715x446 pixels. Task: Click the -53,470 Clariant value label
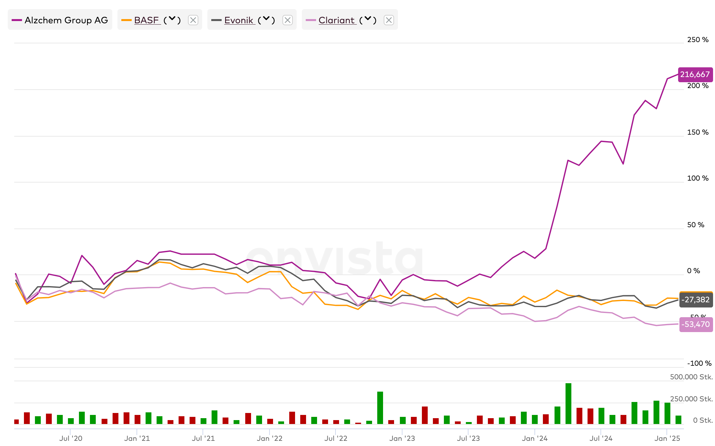(x=695, y=324)
